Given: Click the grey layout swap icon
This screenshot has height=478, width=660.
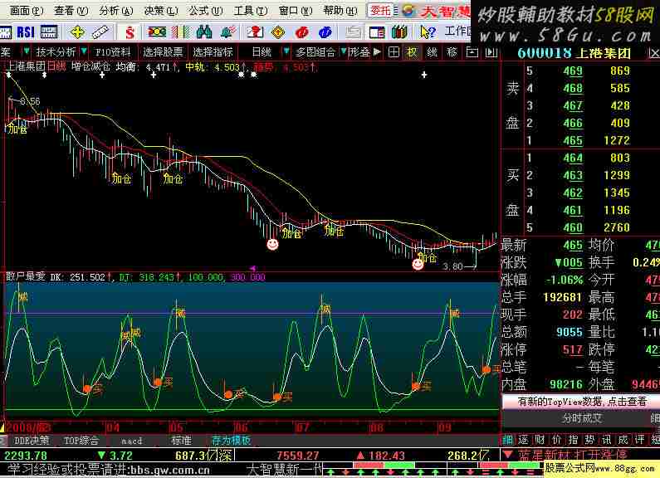Looking at the screenshot, I should [x=353, y=32].
